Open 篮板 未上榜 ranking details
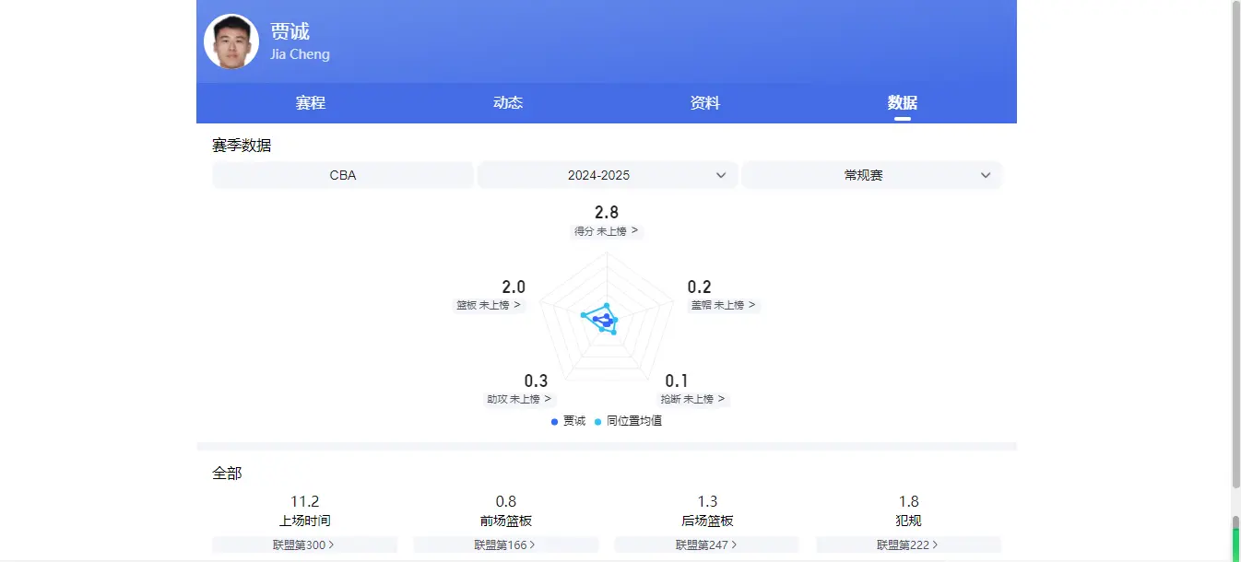The height and width of the screenshot is (562, 1241). pos(490,305)
